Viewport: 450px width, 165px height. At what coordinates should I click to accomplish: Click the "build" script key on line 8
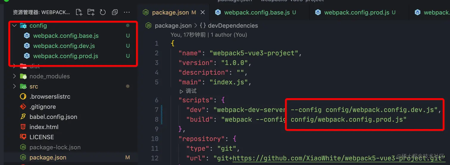(200, 120)
